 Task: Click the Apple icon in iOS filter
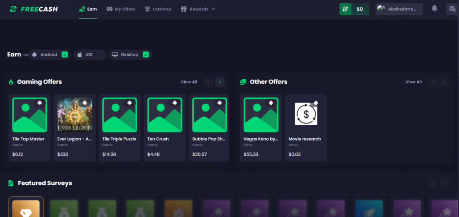[x=80, y=55]
